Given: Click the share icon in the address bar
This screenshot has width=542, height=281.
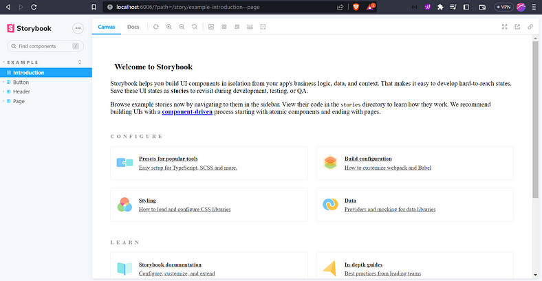Looking at the screenshot, I should pyautogui.click(x=340, y=7).
